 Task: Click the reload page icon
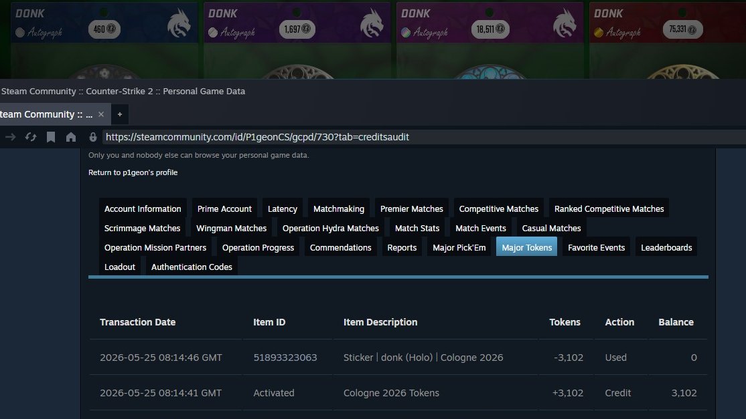tap(31, 137)
